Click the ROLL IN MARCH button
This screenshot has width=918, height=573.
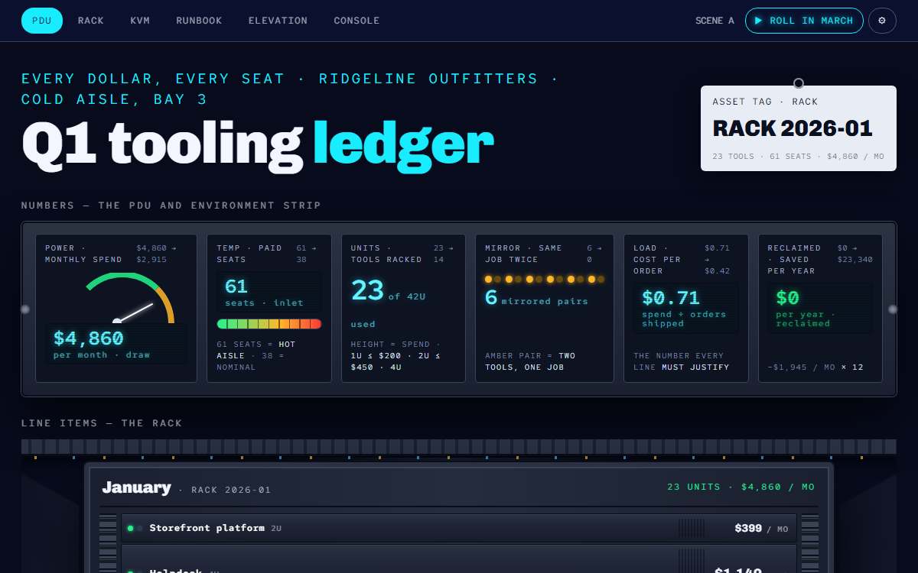[804, 21]
